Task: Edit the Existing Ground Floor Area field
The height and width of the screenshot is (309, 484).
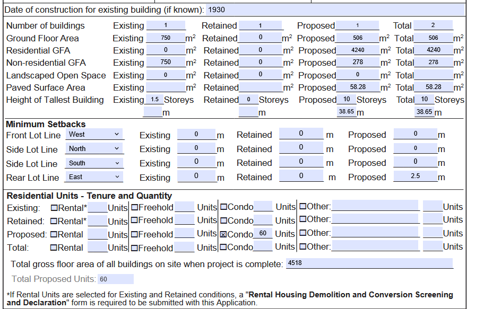Action: (166, 38)
